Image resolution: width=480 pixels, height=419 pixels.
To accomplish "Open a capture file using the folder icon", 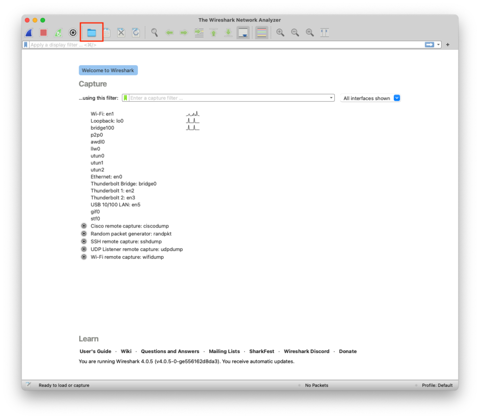I will (91, 33).
